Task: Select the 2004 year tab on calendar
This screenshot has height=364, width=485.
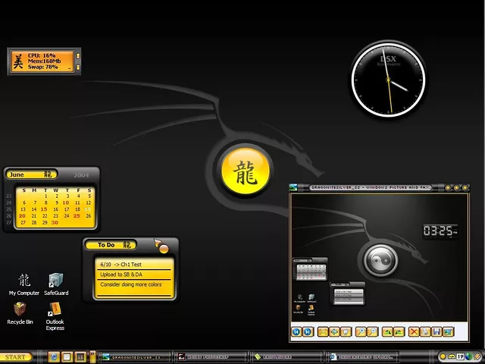Action: click(81, 174)
